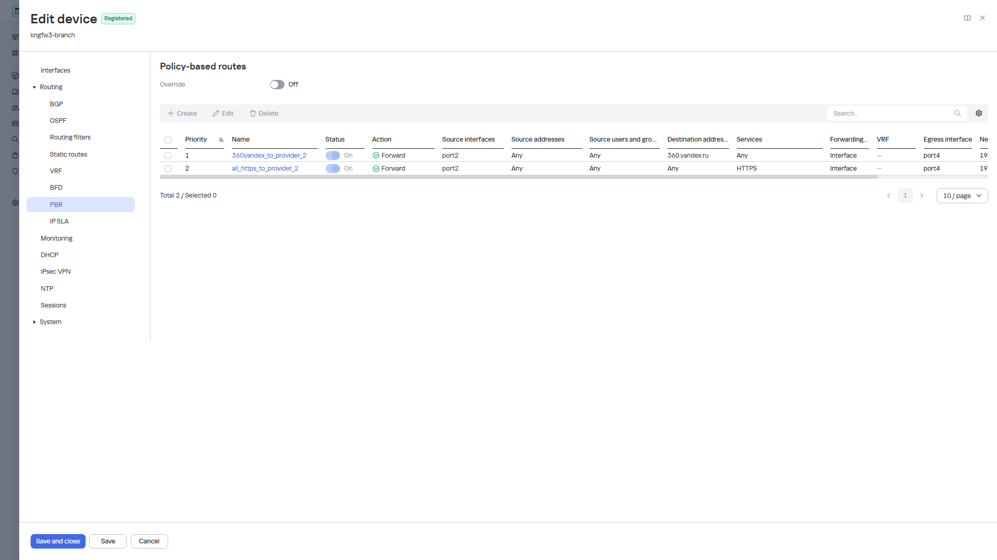
Task: Open the 360yandex_to_provider_2 rule link
Action: click(269, 156)
